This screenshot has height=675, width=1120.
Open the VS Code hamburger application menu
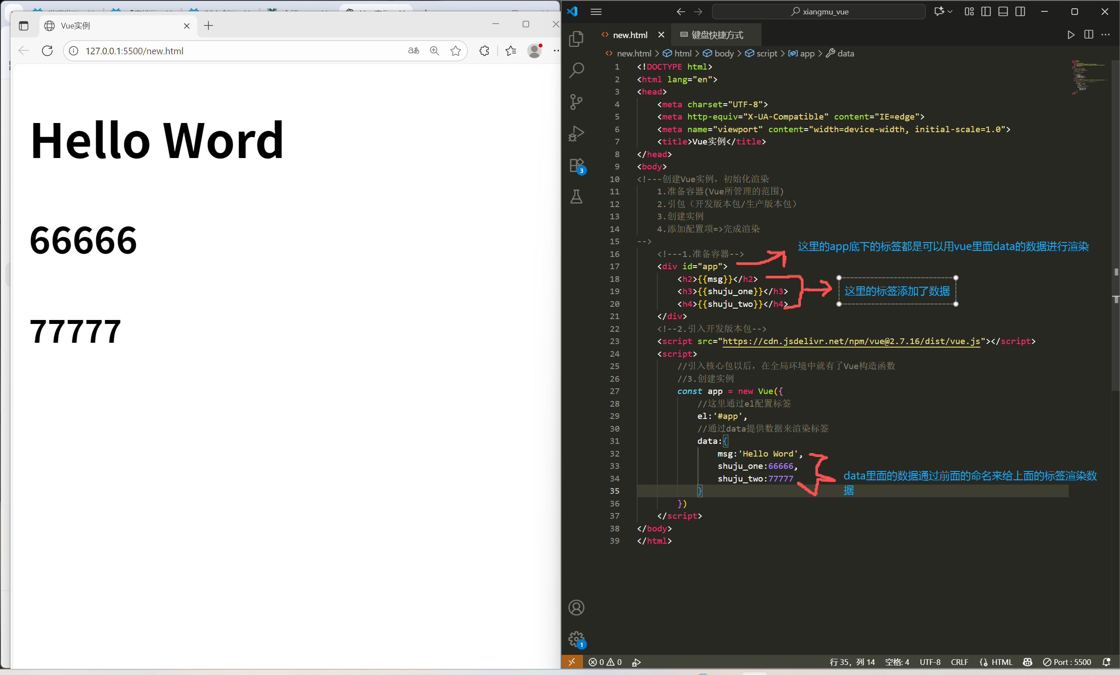click(x=596, y=12)
